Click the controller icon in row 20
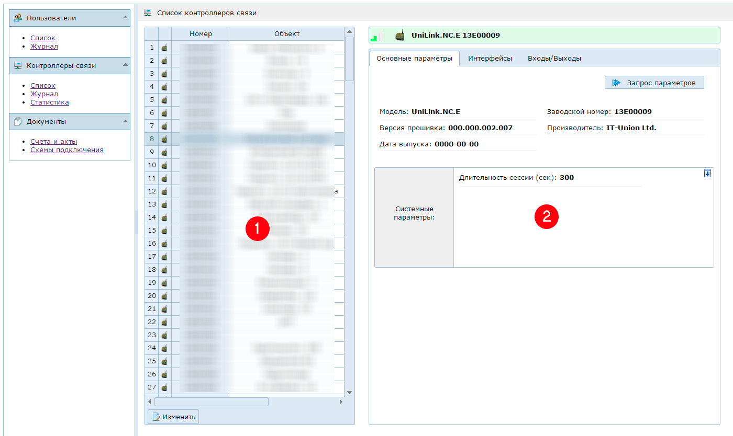Image resolution: width=733 pixels, height=436 pixels. point(164,296)
